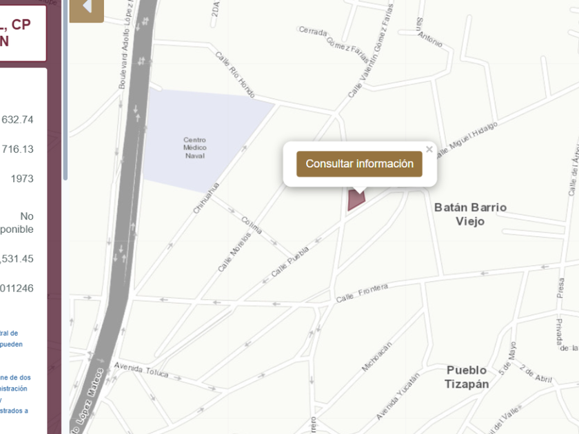
Task: Click the Pueblo Tizapán neighborhood label
Action: tap(467, 378)
